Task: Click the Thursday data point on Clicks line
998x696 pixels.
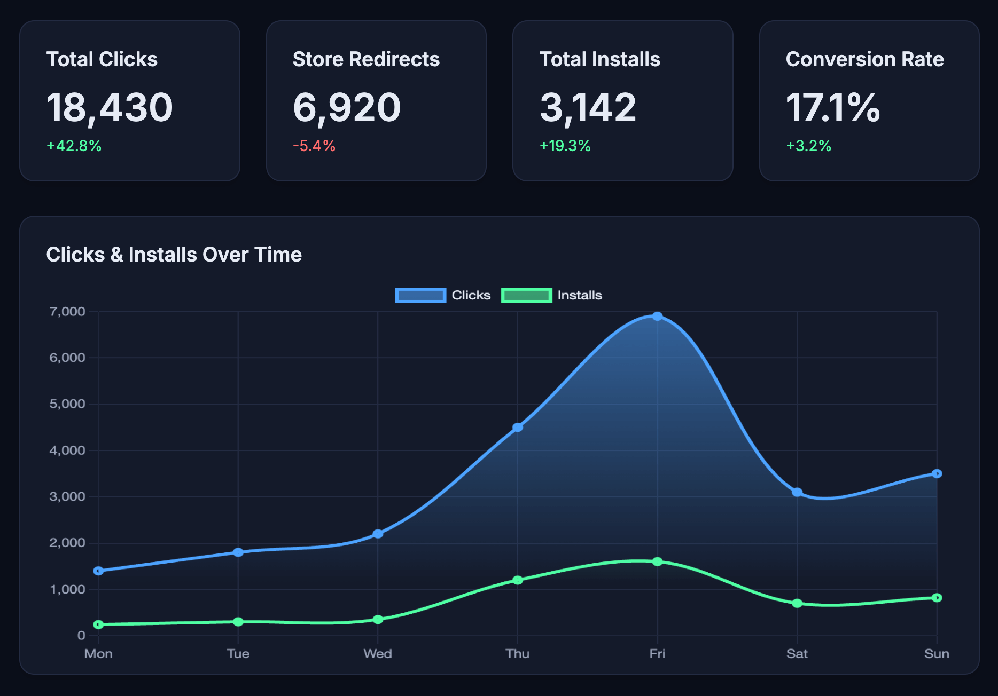Action: (517, 428)
